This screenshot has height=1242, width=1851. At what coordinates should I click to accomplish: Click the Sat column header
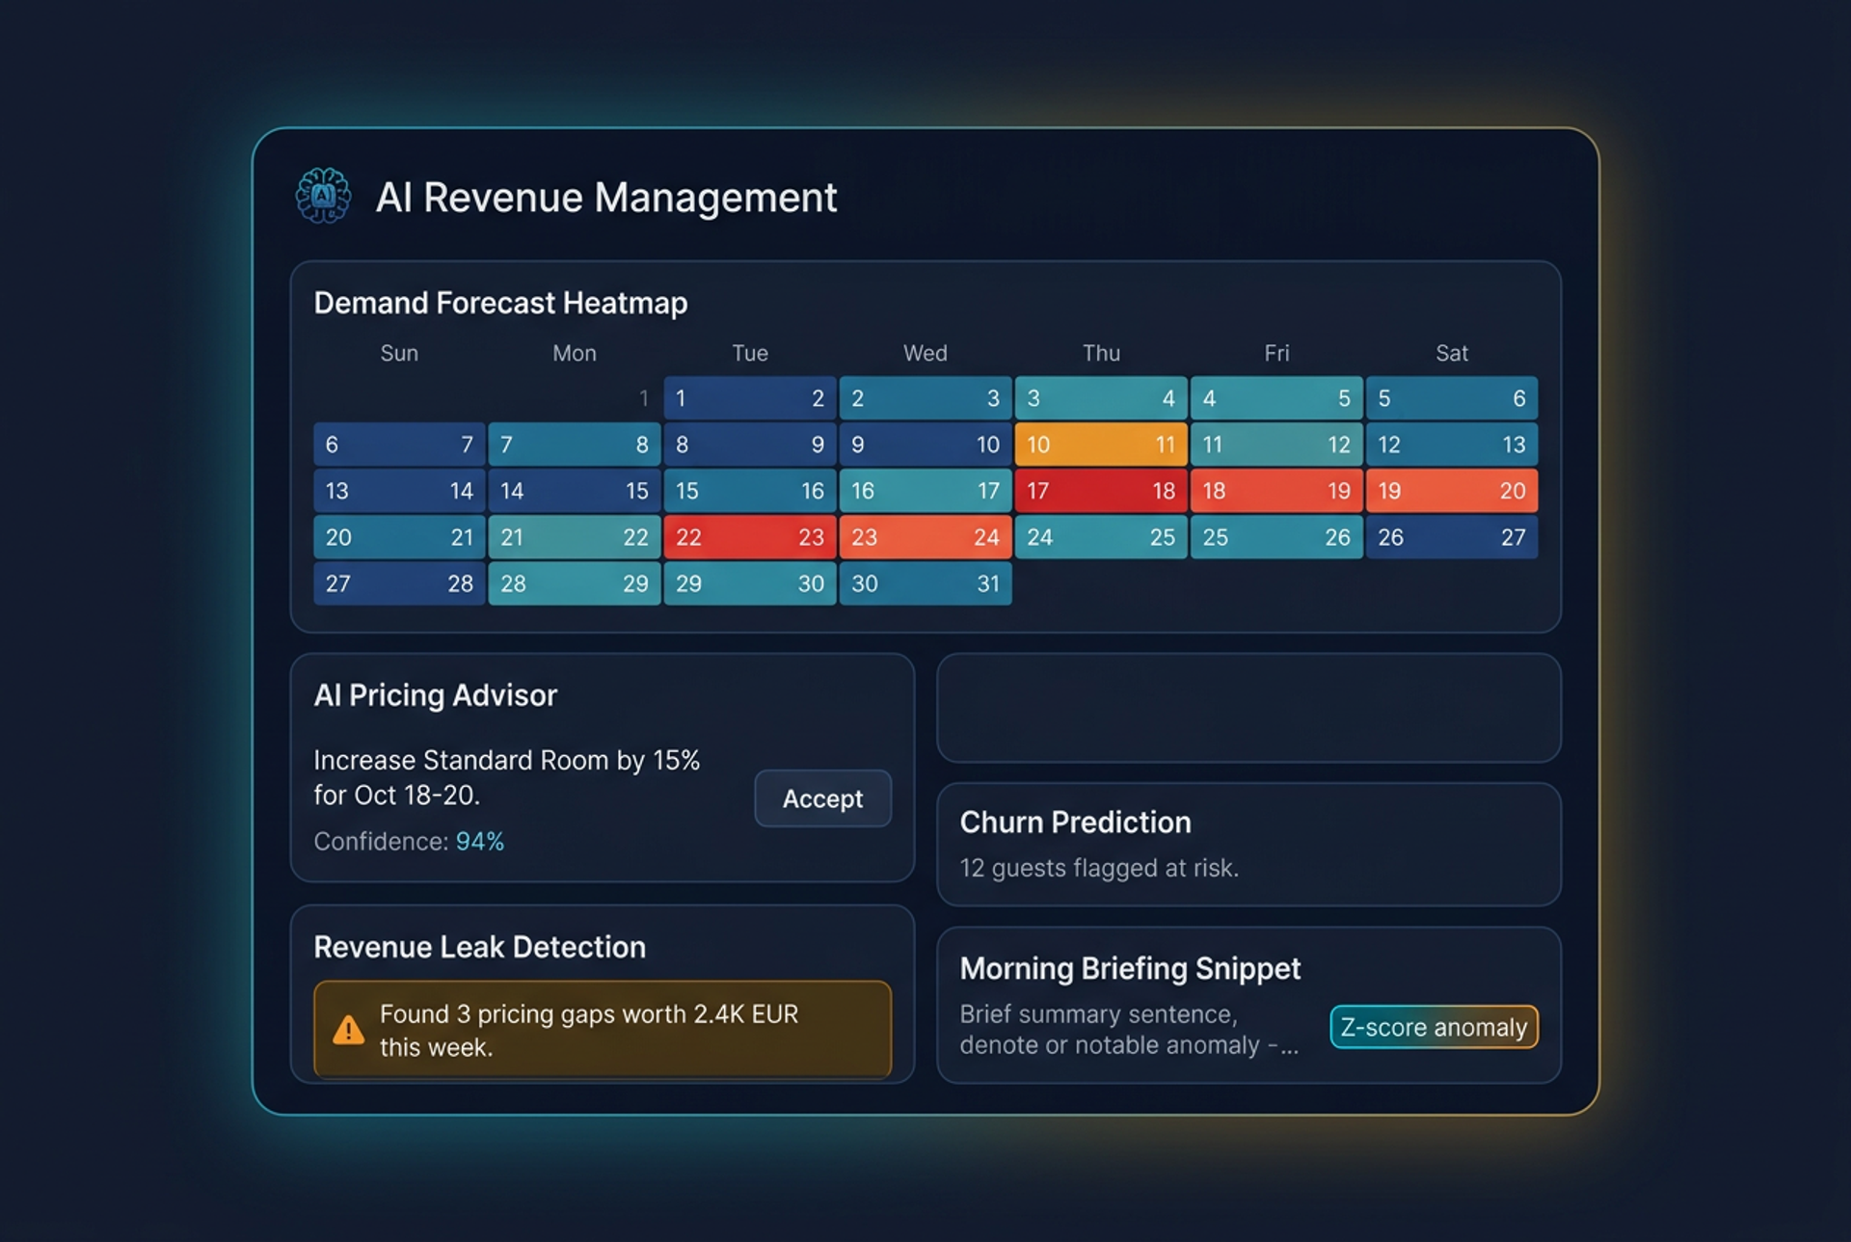pyautogui.click(x=1451, y=353)
